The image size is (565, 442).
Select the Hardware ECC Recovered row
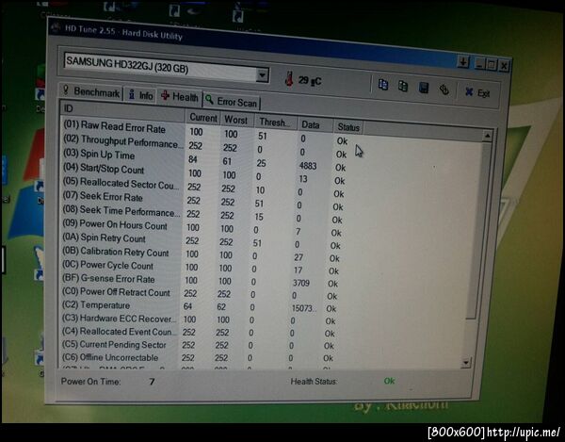pos(198,319)
